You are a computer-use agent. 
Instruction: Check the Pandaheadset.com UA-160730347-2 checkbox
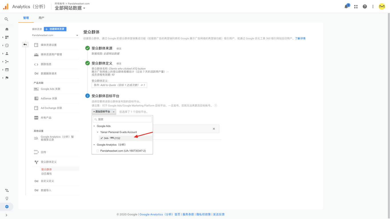[x=98, y=151]
